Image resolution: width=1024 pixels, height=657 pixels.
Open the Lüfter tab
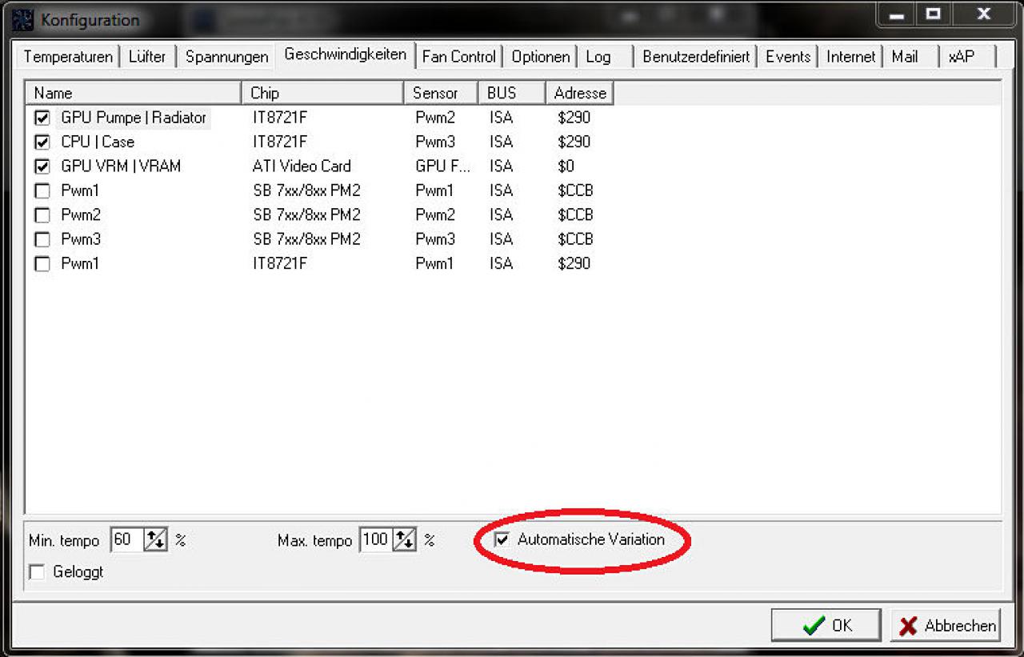point(147,57)
